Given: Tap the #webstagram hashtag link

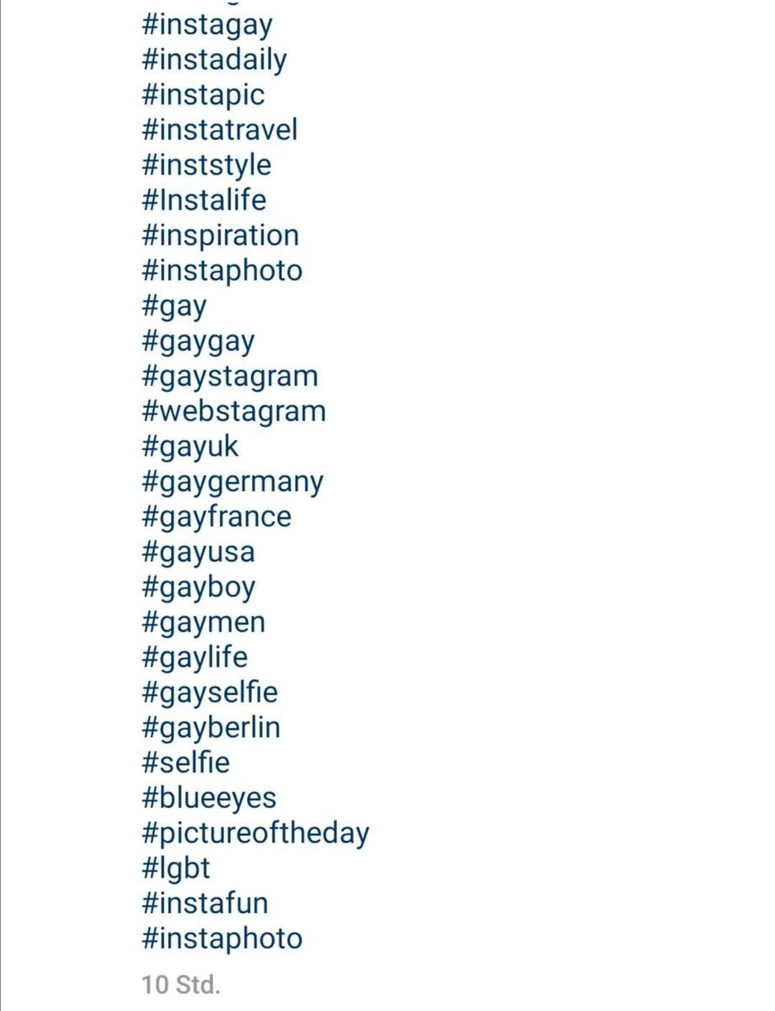Looking at the screenshot, I should 233,412.
